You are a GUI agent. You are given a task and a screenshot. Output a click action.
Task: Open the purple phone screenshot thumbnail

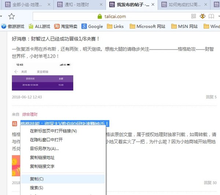click(x=43, y=76)
